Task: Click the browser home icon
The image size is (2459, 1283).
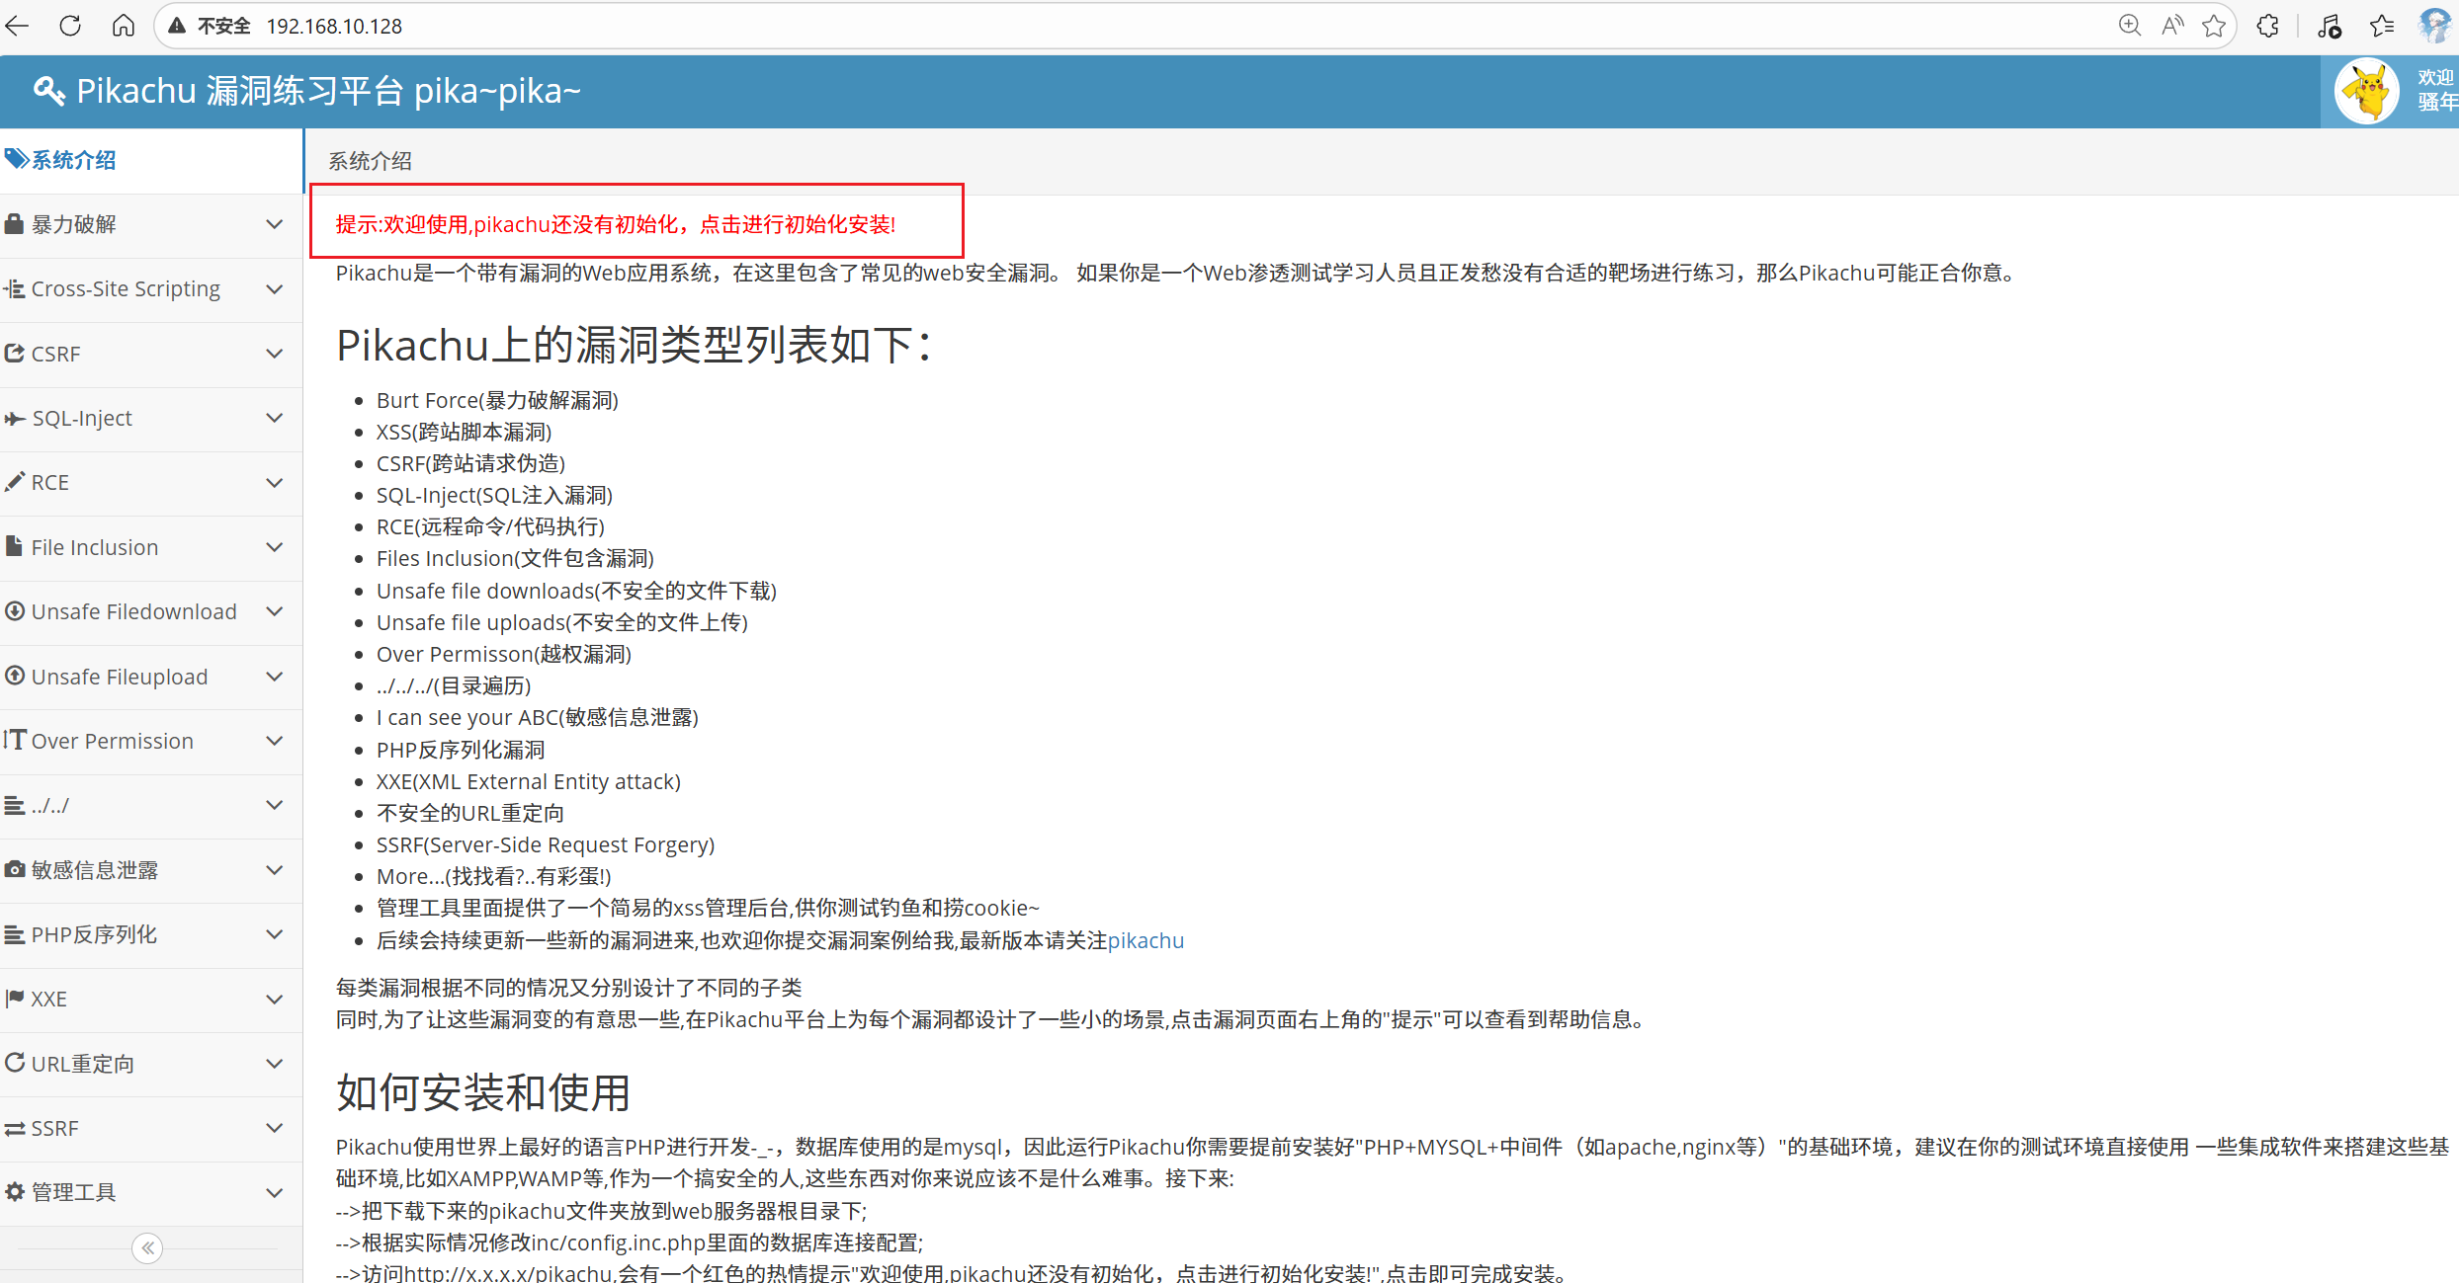Action: tap(124, 26)
